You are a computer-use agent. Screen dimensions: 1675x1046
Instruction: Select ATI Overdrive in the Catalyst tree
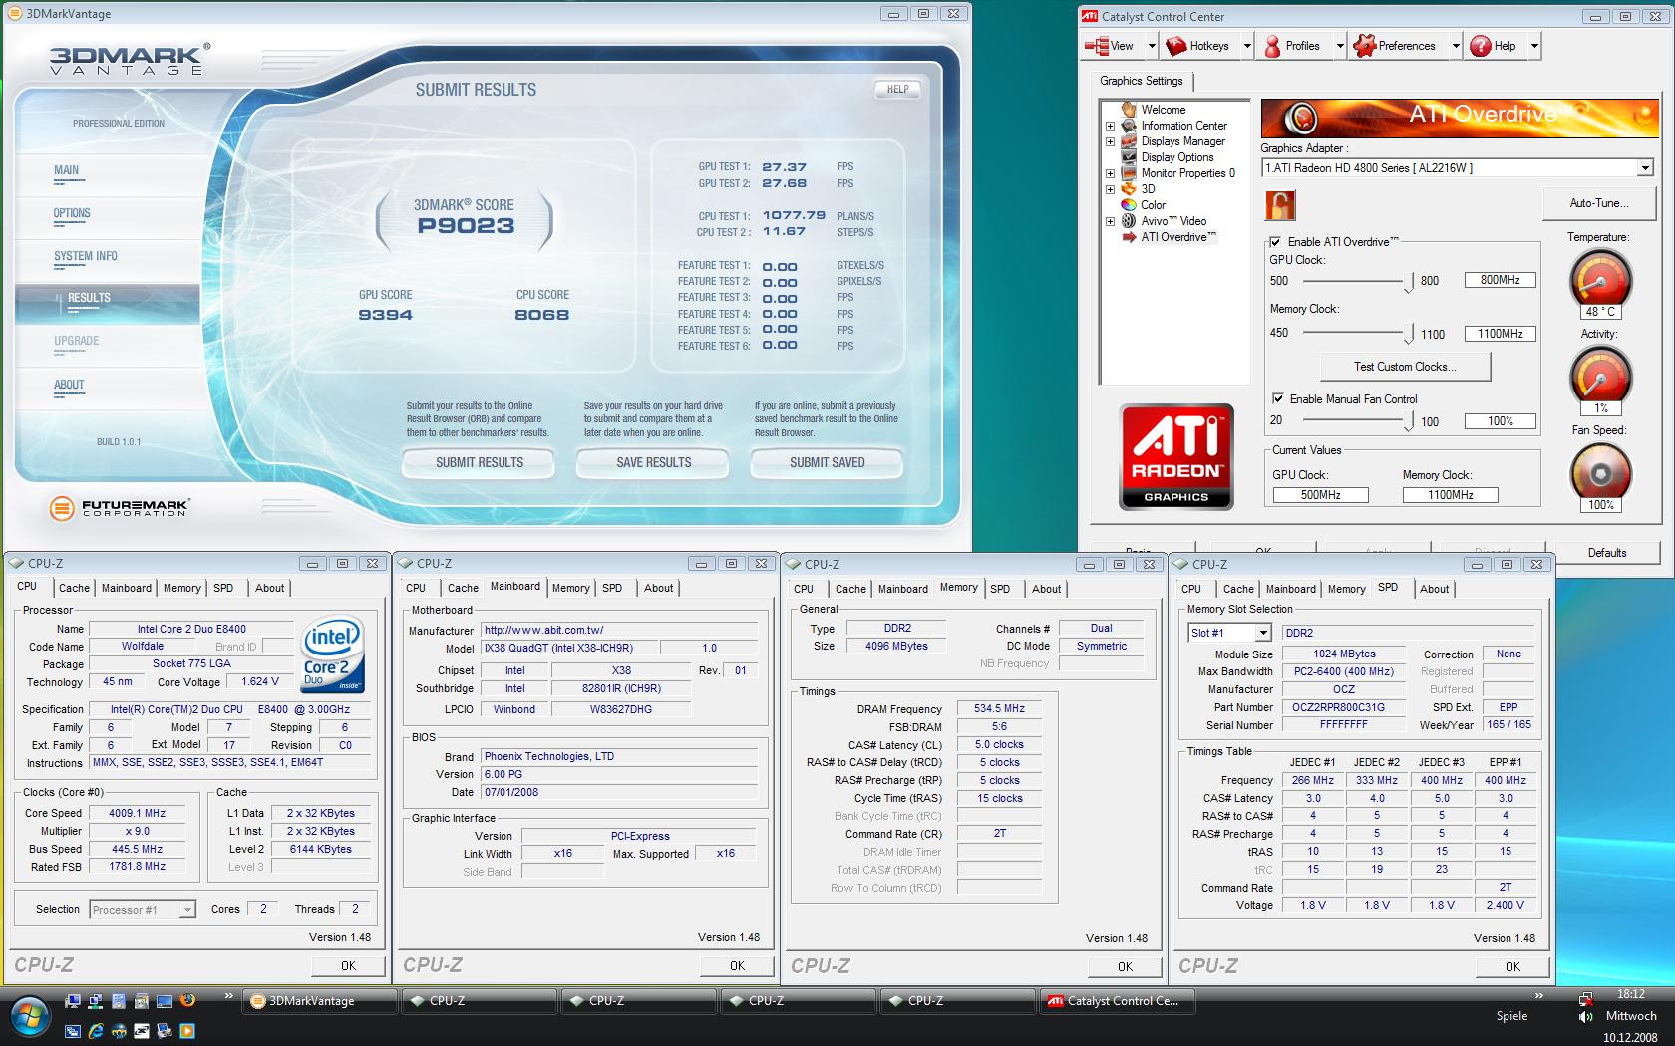click(x=1178, y=237)
